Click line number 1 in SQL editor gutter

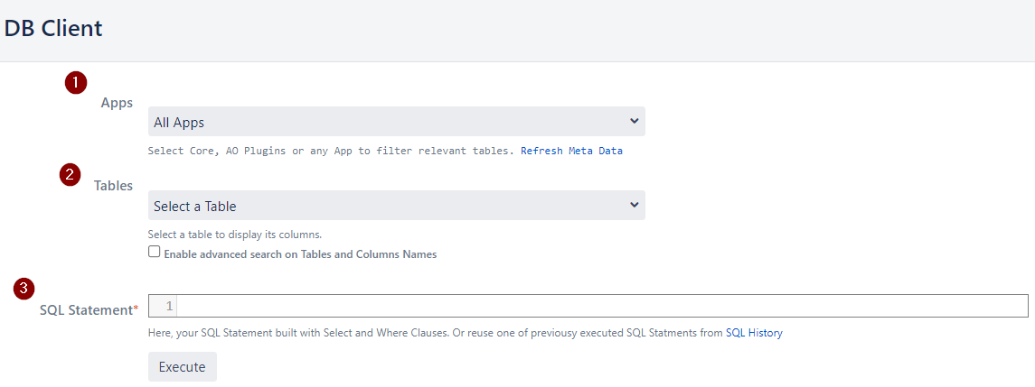170,306
